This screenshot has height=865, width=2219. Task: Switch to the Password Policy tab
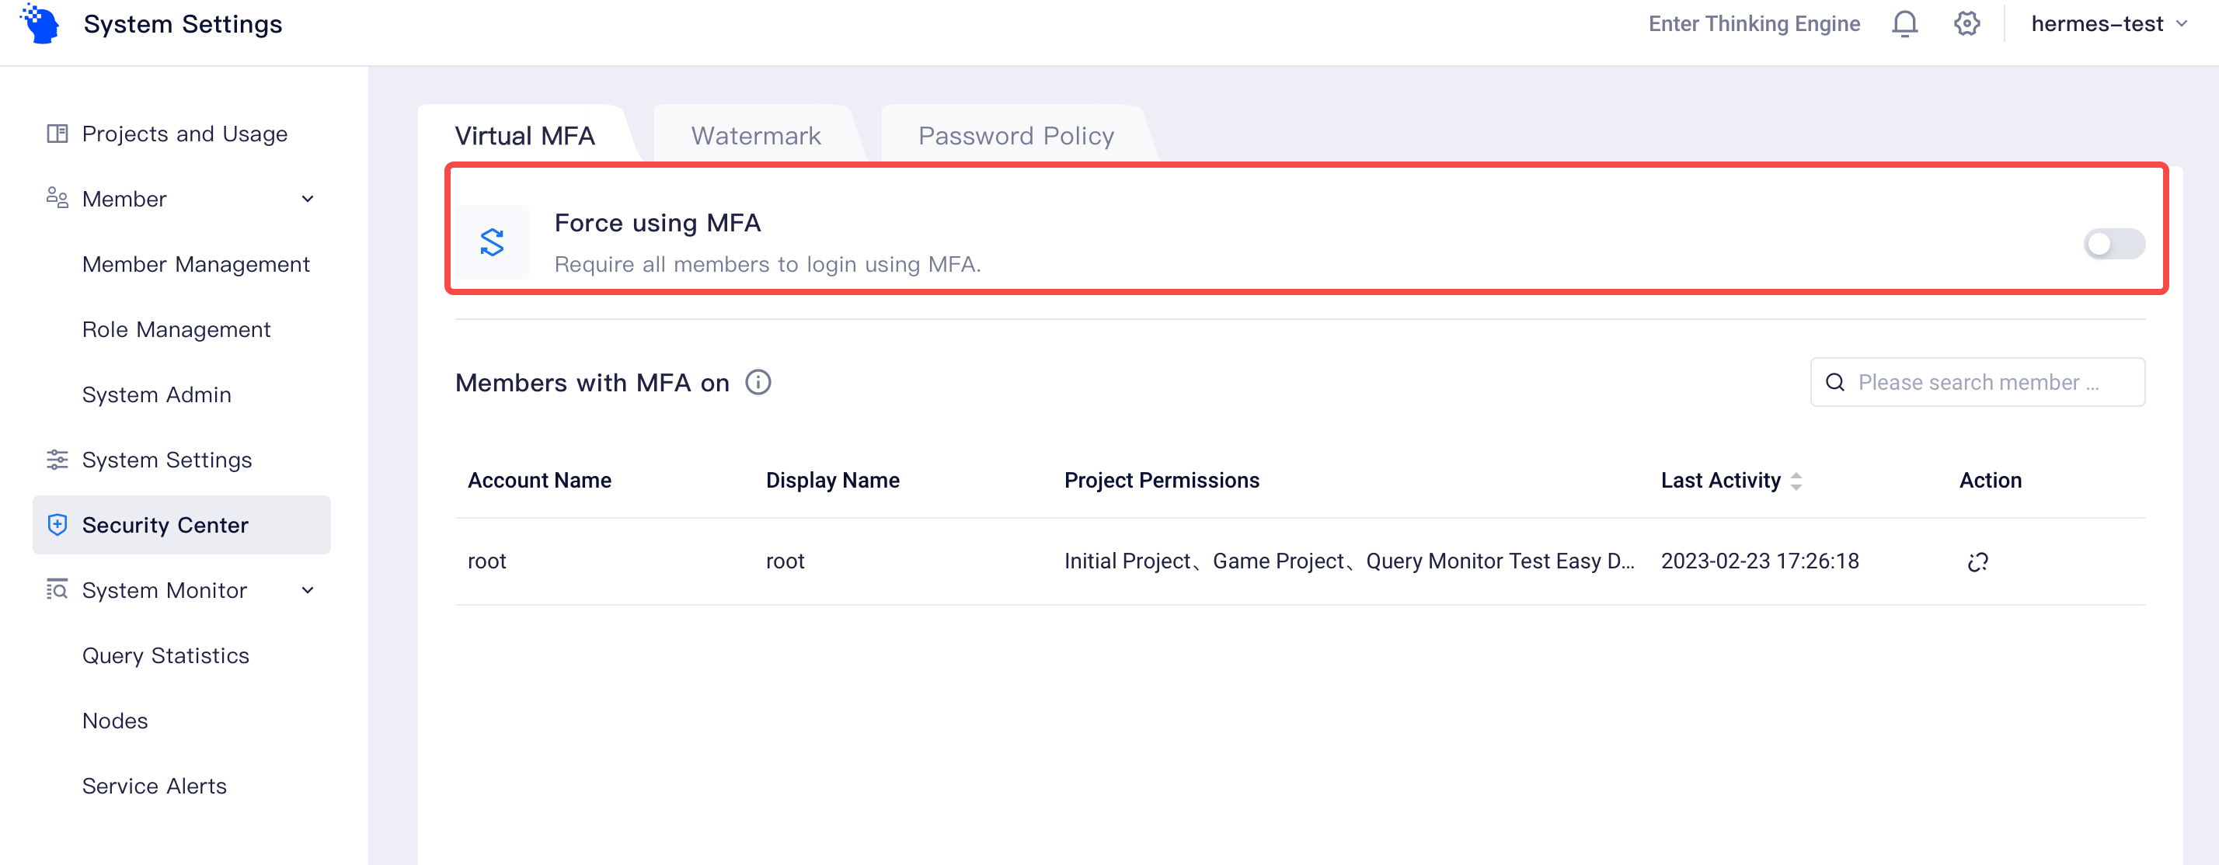click(1015, 136)
